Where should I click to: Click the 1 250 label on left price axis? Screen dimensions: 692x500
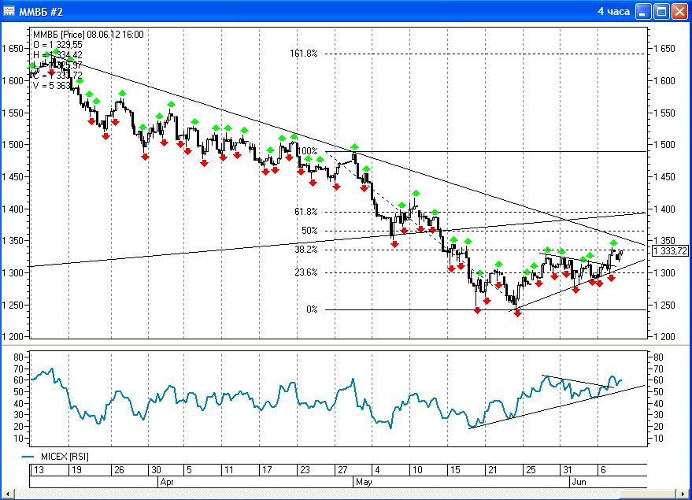click(x=13, y=305)
